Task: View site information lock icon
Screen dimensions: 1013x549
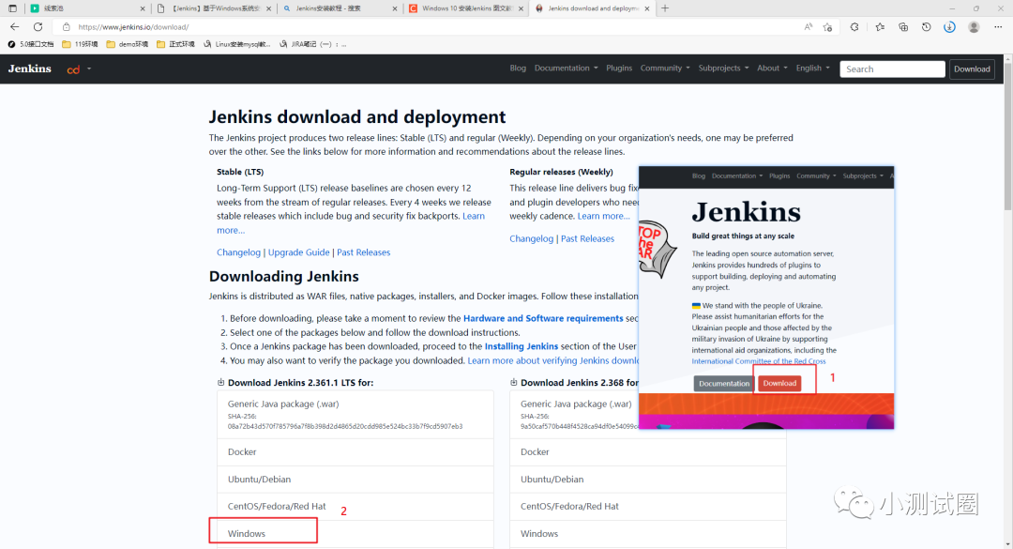Action: coord(66,27)
